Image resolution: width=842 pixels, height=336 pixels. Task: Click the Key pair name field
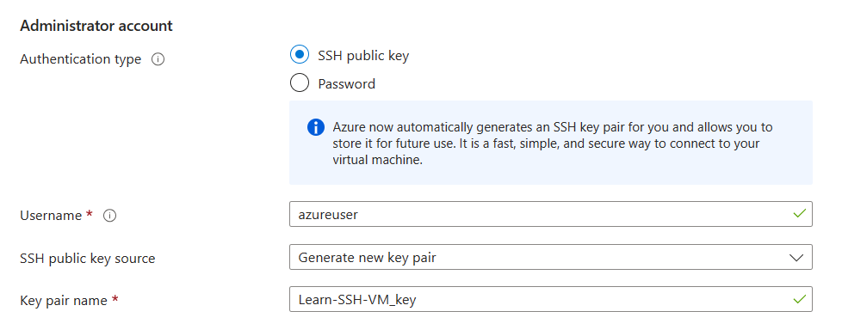550,300
